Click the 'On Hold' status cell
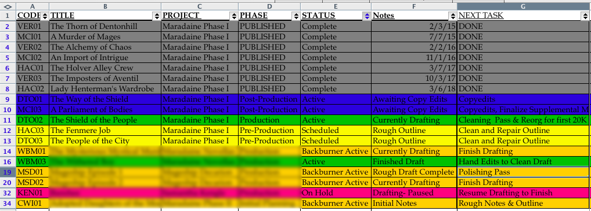591x211 pixels. tap(336, 193)
